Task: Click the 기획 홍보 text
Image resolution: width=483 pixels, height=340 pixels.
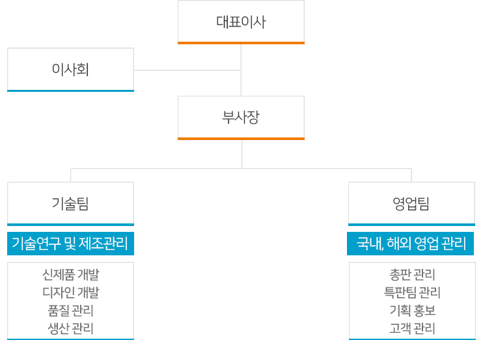Action: pyautogui.click(x=412, y=311)
